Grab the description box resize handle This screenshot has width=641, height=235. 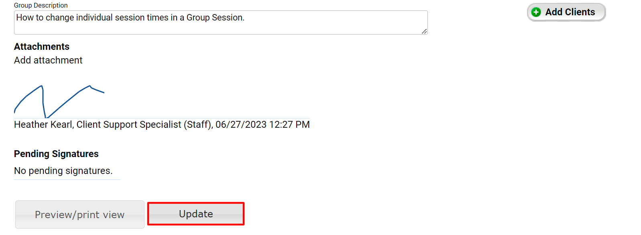click(424, 31)
